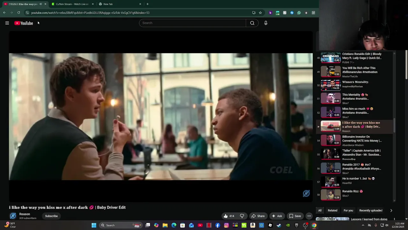The width and height of the screenshot is (408, 230).
Task: Open options for Lessons I learned video
Action: pyautogui.click(x=394, y=219)
